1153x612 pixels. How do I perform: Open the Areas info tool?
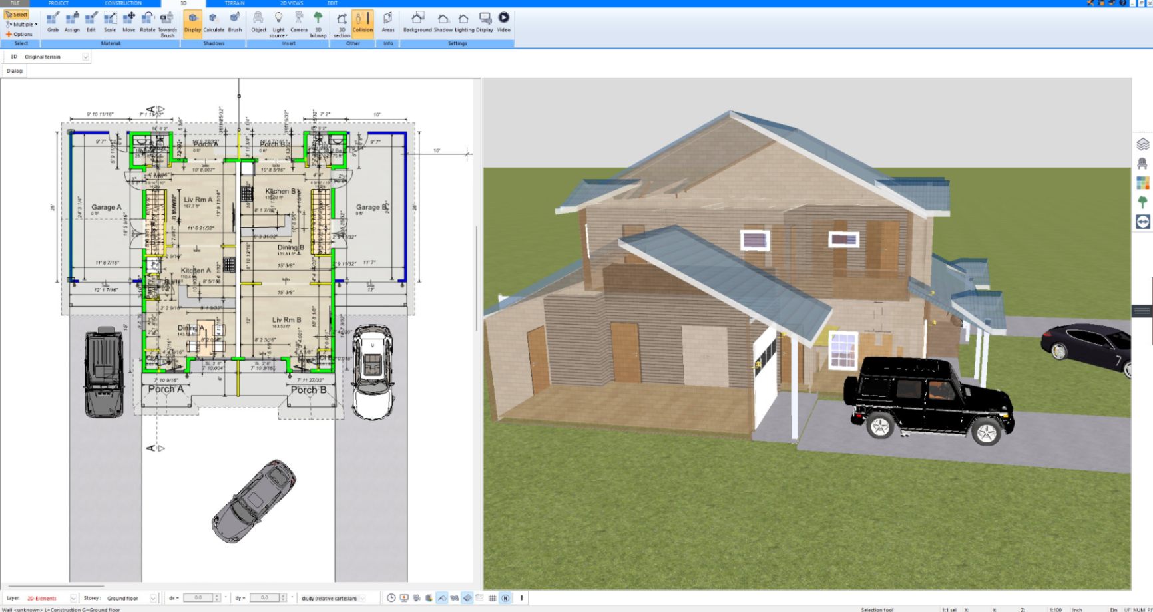click(388, 21)
